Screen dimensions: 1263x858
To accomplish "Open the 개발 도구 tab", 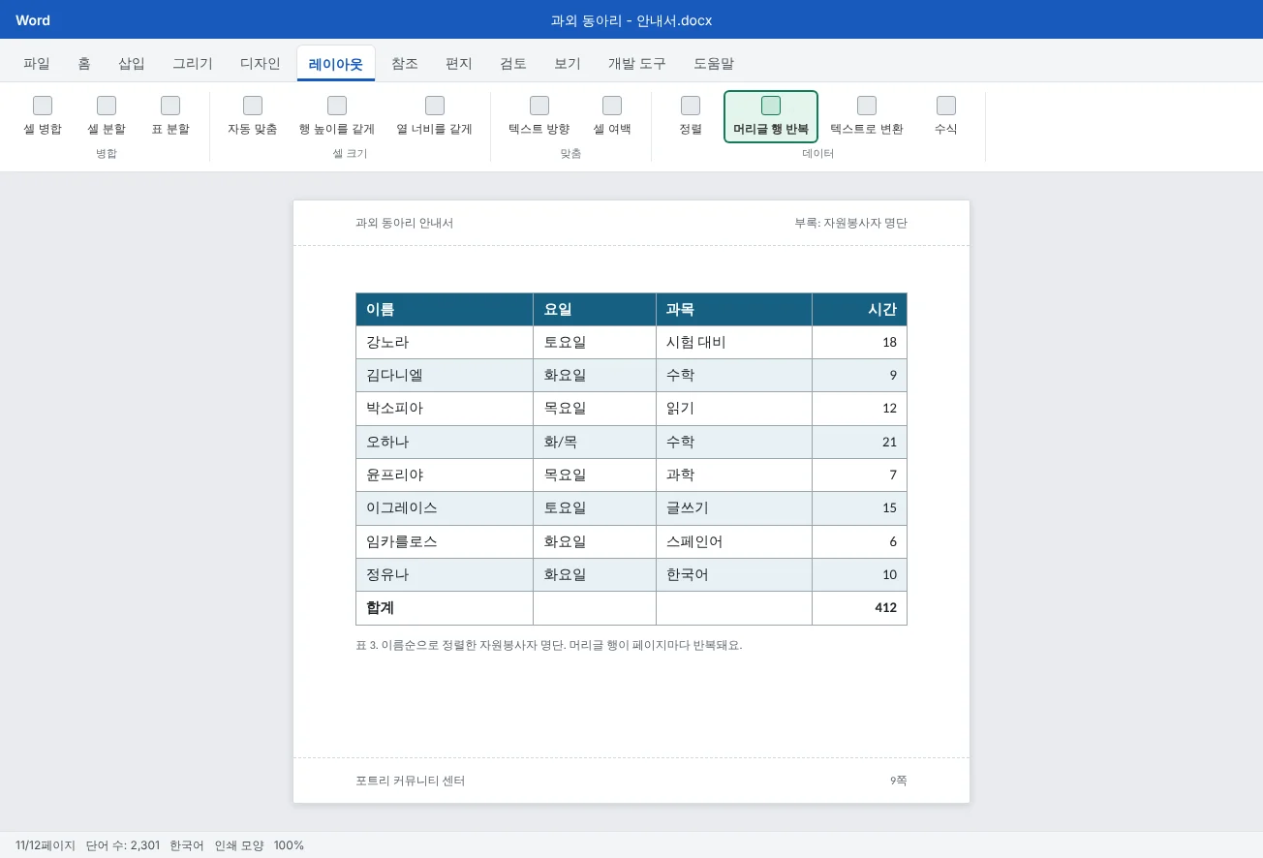I will point(637,64).
